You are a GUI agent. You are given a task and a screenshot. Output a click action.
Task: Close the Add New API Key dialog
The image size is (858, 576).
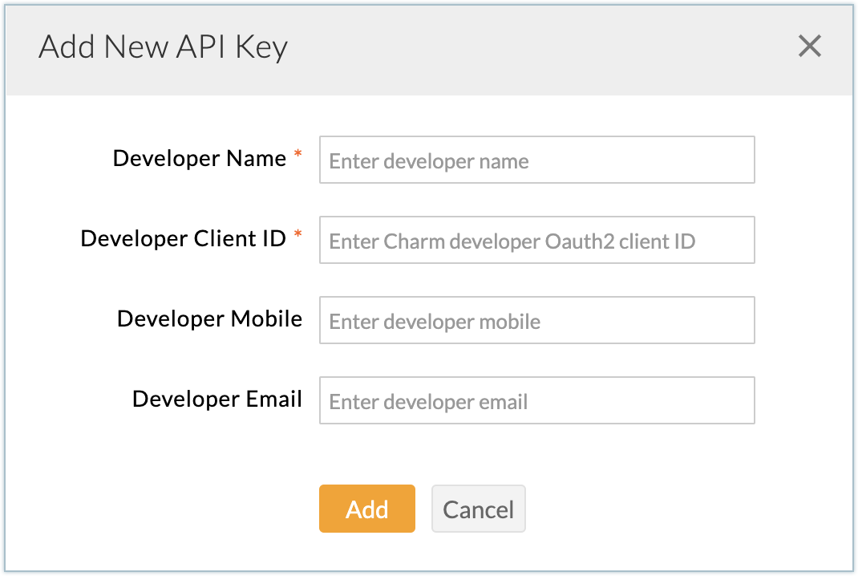809,47
